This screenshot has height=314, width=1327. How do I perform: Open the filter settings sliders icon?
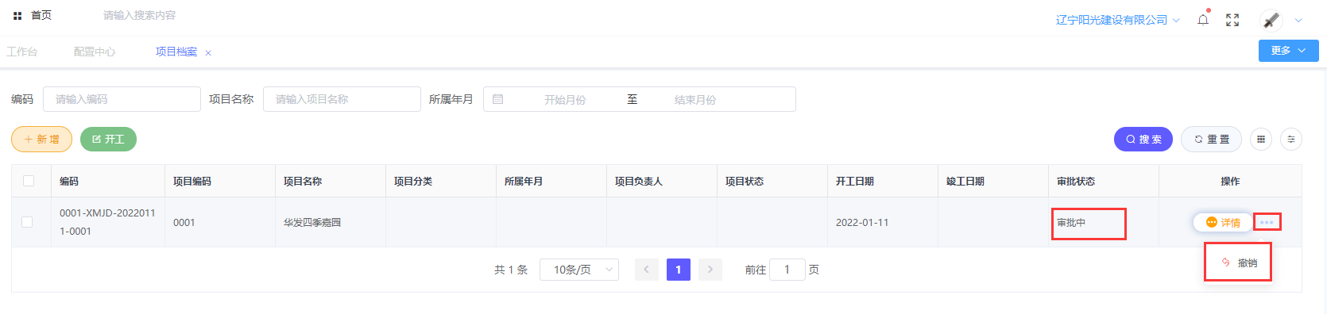click(1291, 139)
